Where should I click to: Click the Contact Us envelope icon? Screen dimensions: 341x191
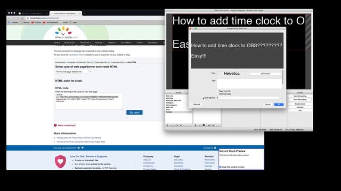point(215,147)
